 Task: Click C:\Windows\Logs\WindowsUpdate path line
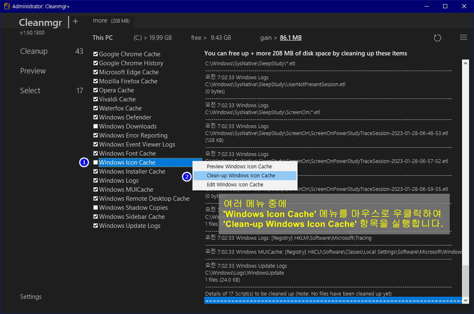tap(245, 273)
